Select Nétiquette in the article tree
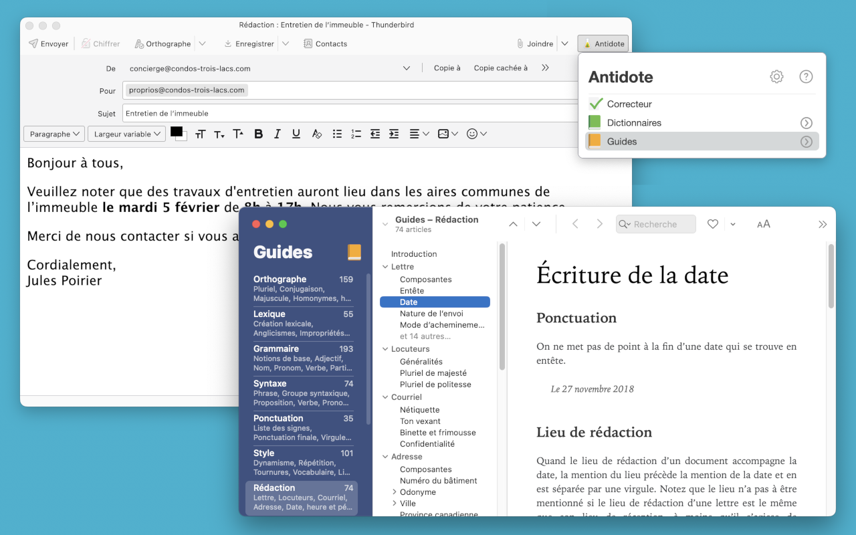The image size is (856, 535). 420,410
